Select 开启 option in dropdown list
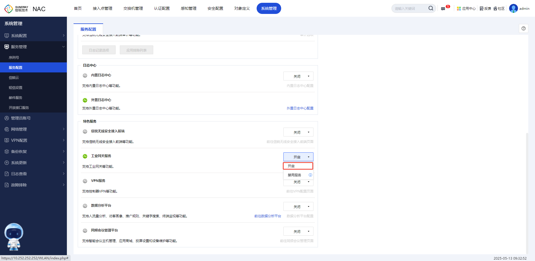The image size is (535, 261). point(298,166)
